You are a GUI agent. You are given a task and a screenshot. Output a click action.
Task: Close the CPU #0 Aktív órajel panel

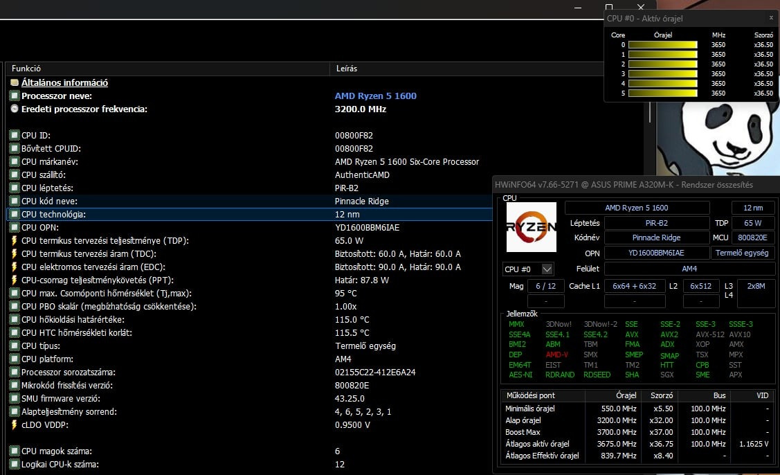[771, 17]
